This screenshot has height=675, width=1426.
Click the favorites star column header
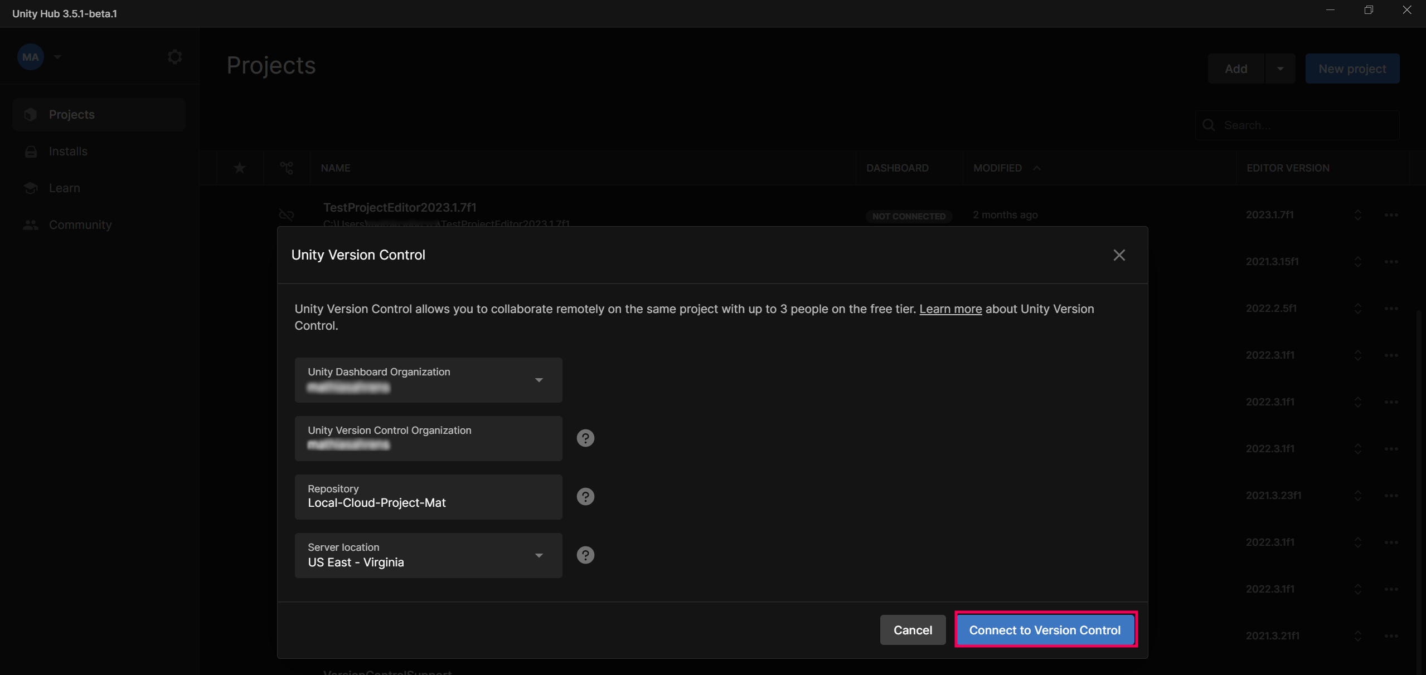tap(240, 168)
